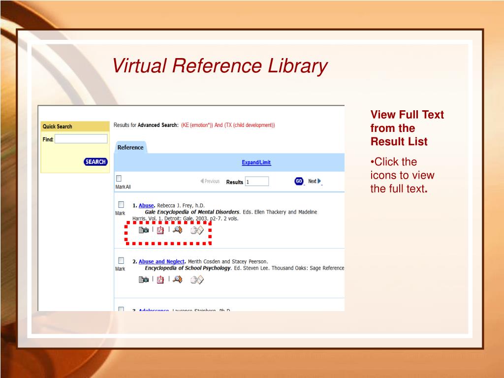The image size is (504, 378).
Task: Click the 'Rebecca J. Frey' author text
Action: coord(176,205)
